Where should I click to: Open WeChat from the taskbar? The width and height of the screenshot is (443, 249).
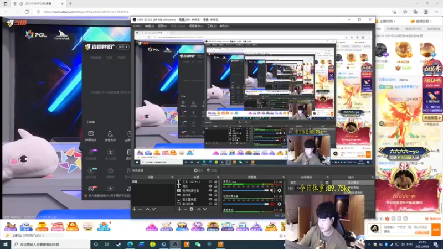[198, 245]
